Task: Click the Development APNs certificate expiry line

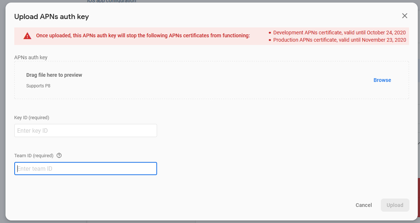Action: coord(339,33)
